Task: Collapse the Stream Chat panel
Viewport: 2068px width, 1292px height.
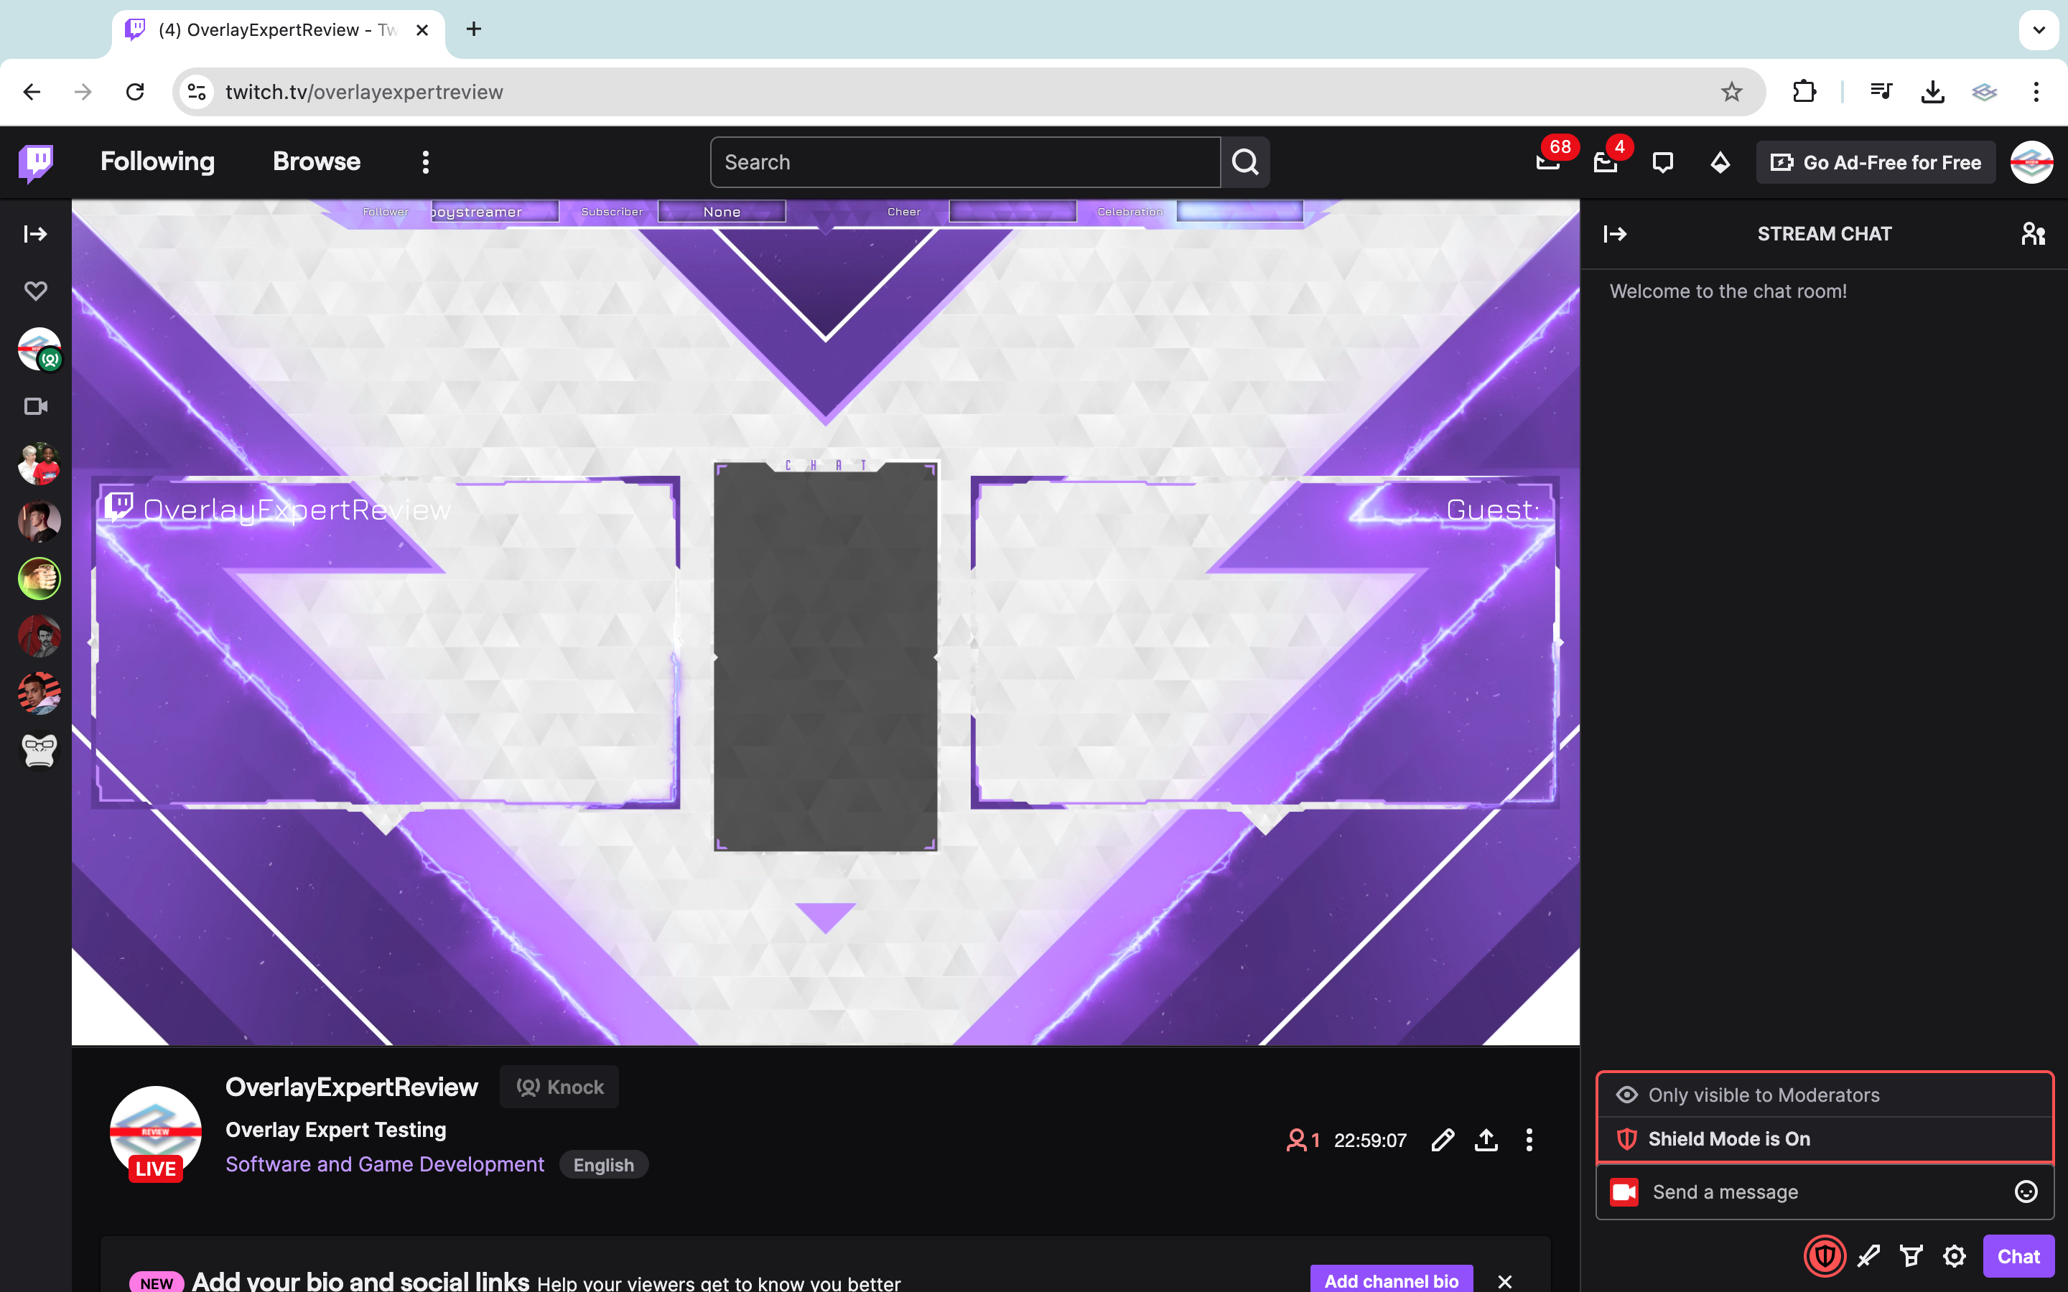Action: tap(1615, 233)
